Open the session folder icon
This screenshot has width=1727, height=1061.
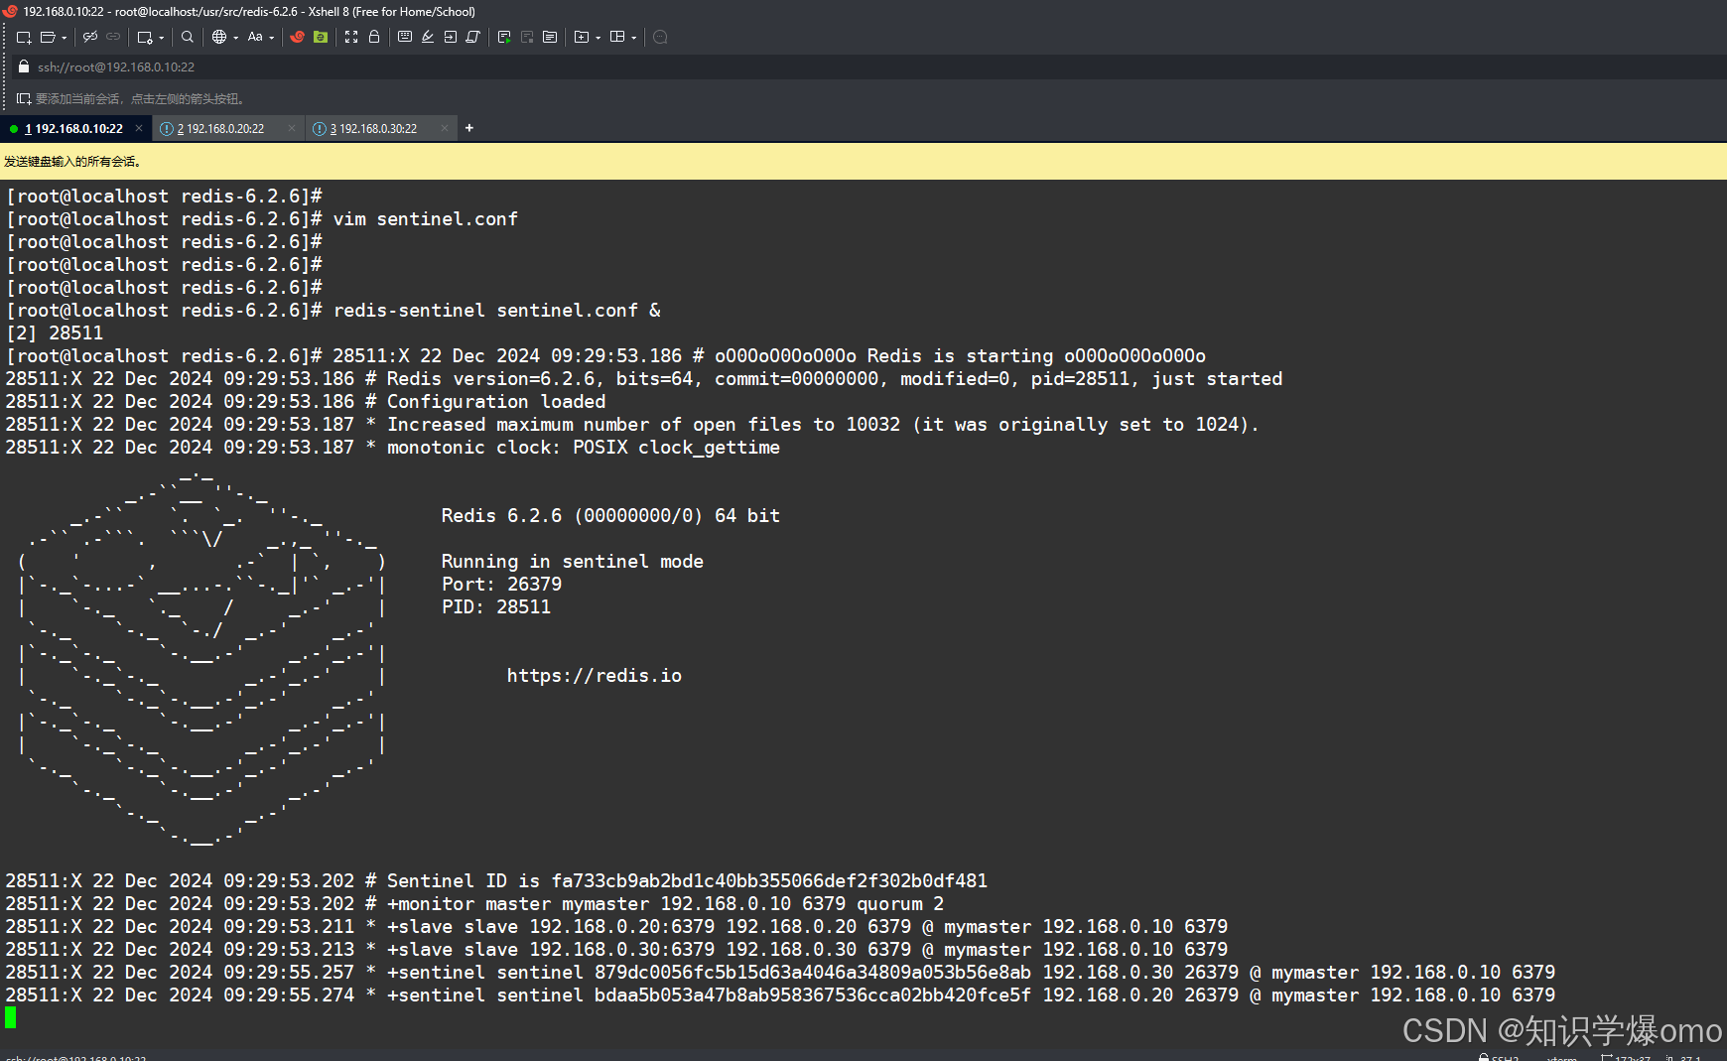point(48,37)
